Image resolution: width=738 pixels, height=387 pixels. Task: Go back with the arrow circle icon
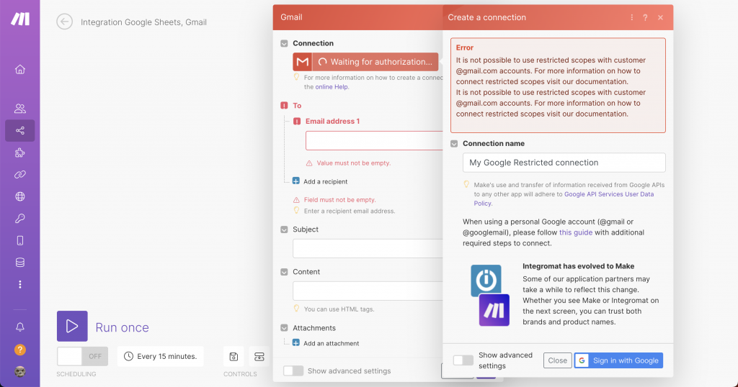(x=64, y=22)
